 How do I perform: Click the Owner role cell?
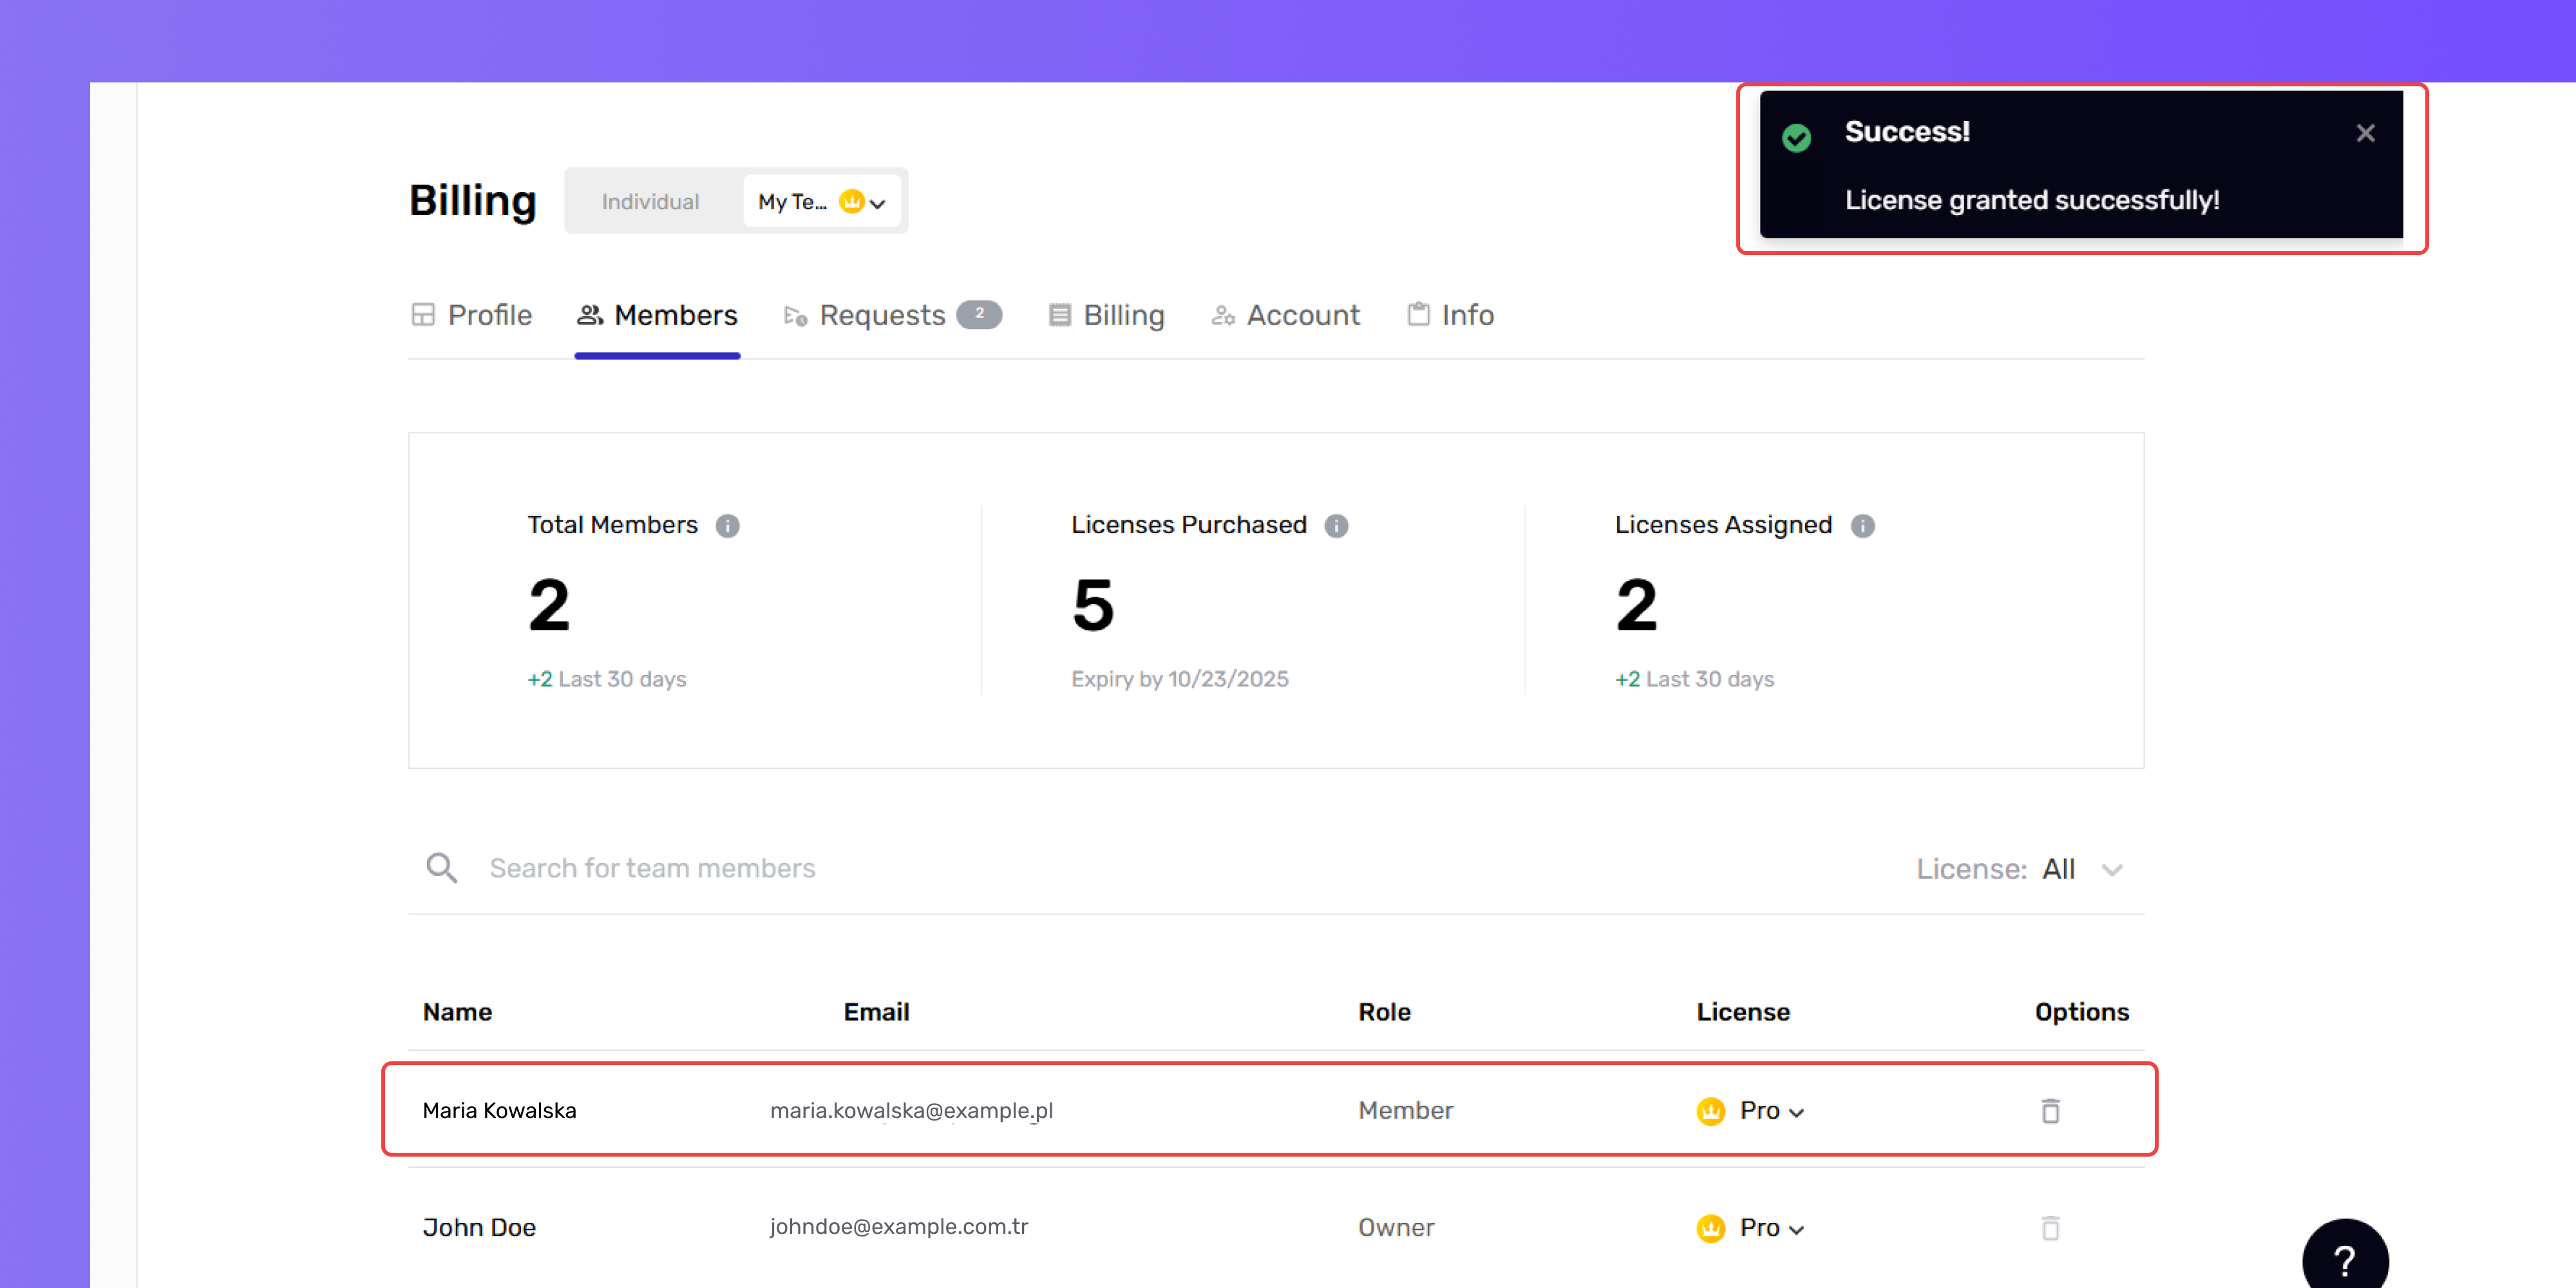coord(1396,1228)
